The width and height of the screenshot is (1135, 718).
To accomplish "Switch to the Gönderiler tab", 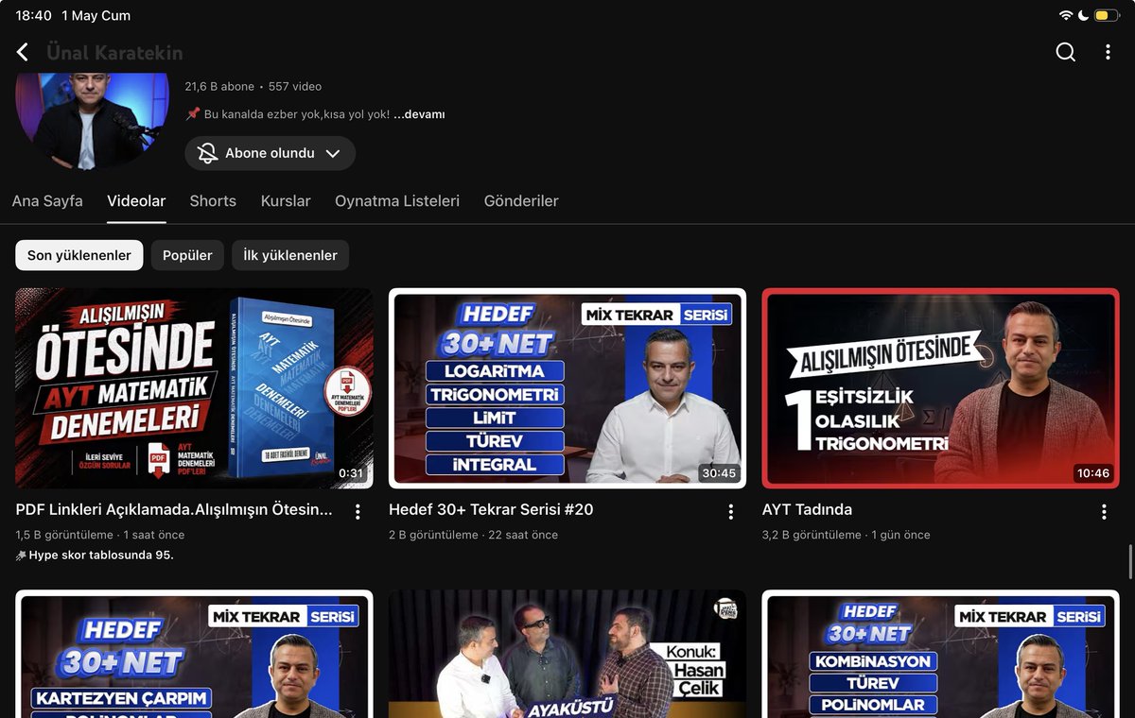I will pos(521,201).
